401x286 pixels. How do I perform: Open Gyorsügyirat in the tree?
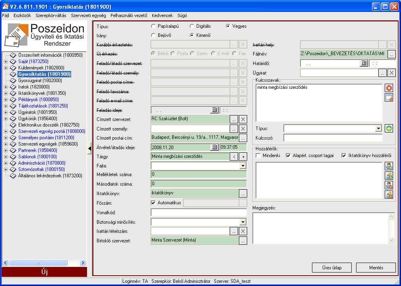pyautogui.click(x=40, y=81)
